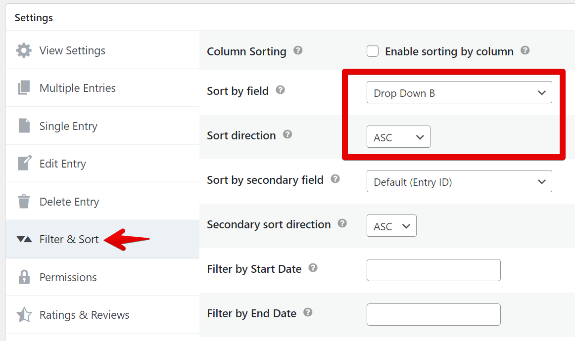Click the Edit Entry pencil icon
This screenshot has width=575, height=341.
click(x=24, y=164)
